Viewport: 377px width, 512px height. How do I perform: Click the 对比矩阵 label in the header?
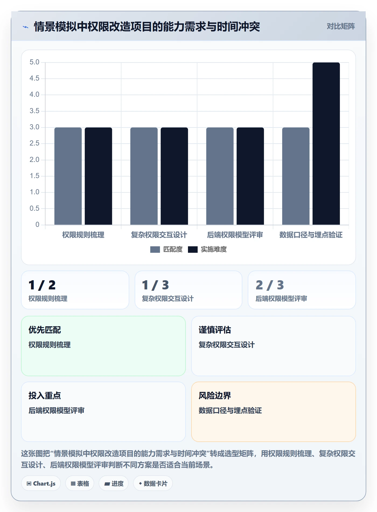tap(341, 26)
